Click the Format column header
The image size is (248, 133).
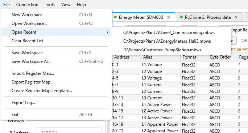[x=194, y=57]
